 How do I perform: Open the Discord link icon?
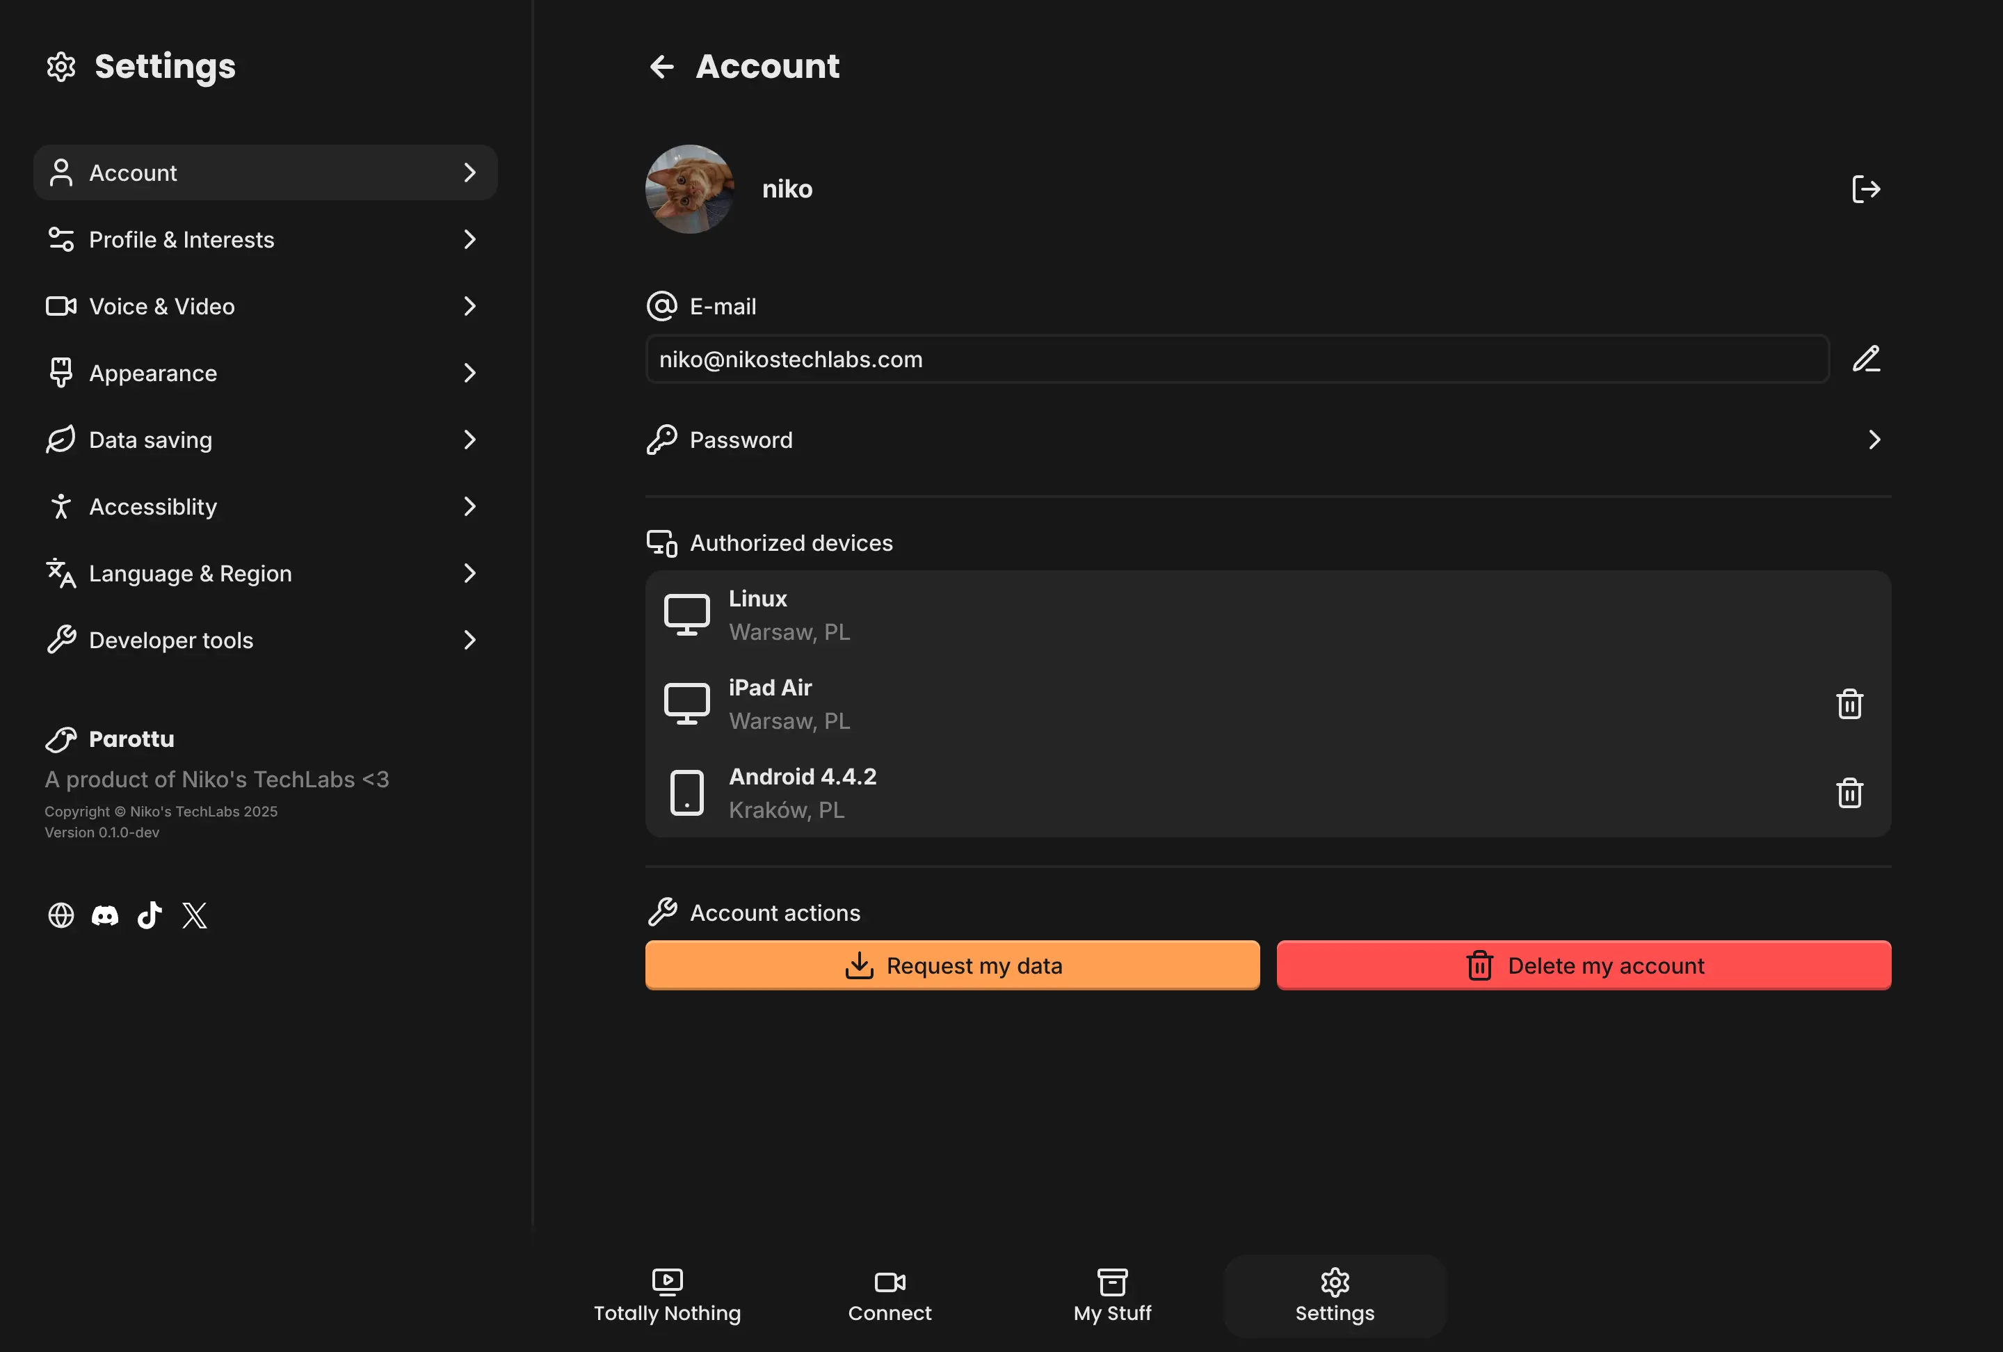coord(105,915)
